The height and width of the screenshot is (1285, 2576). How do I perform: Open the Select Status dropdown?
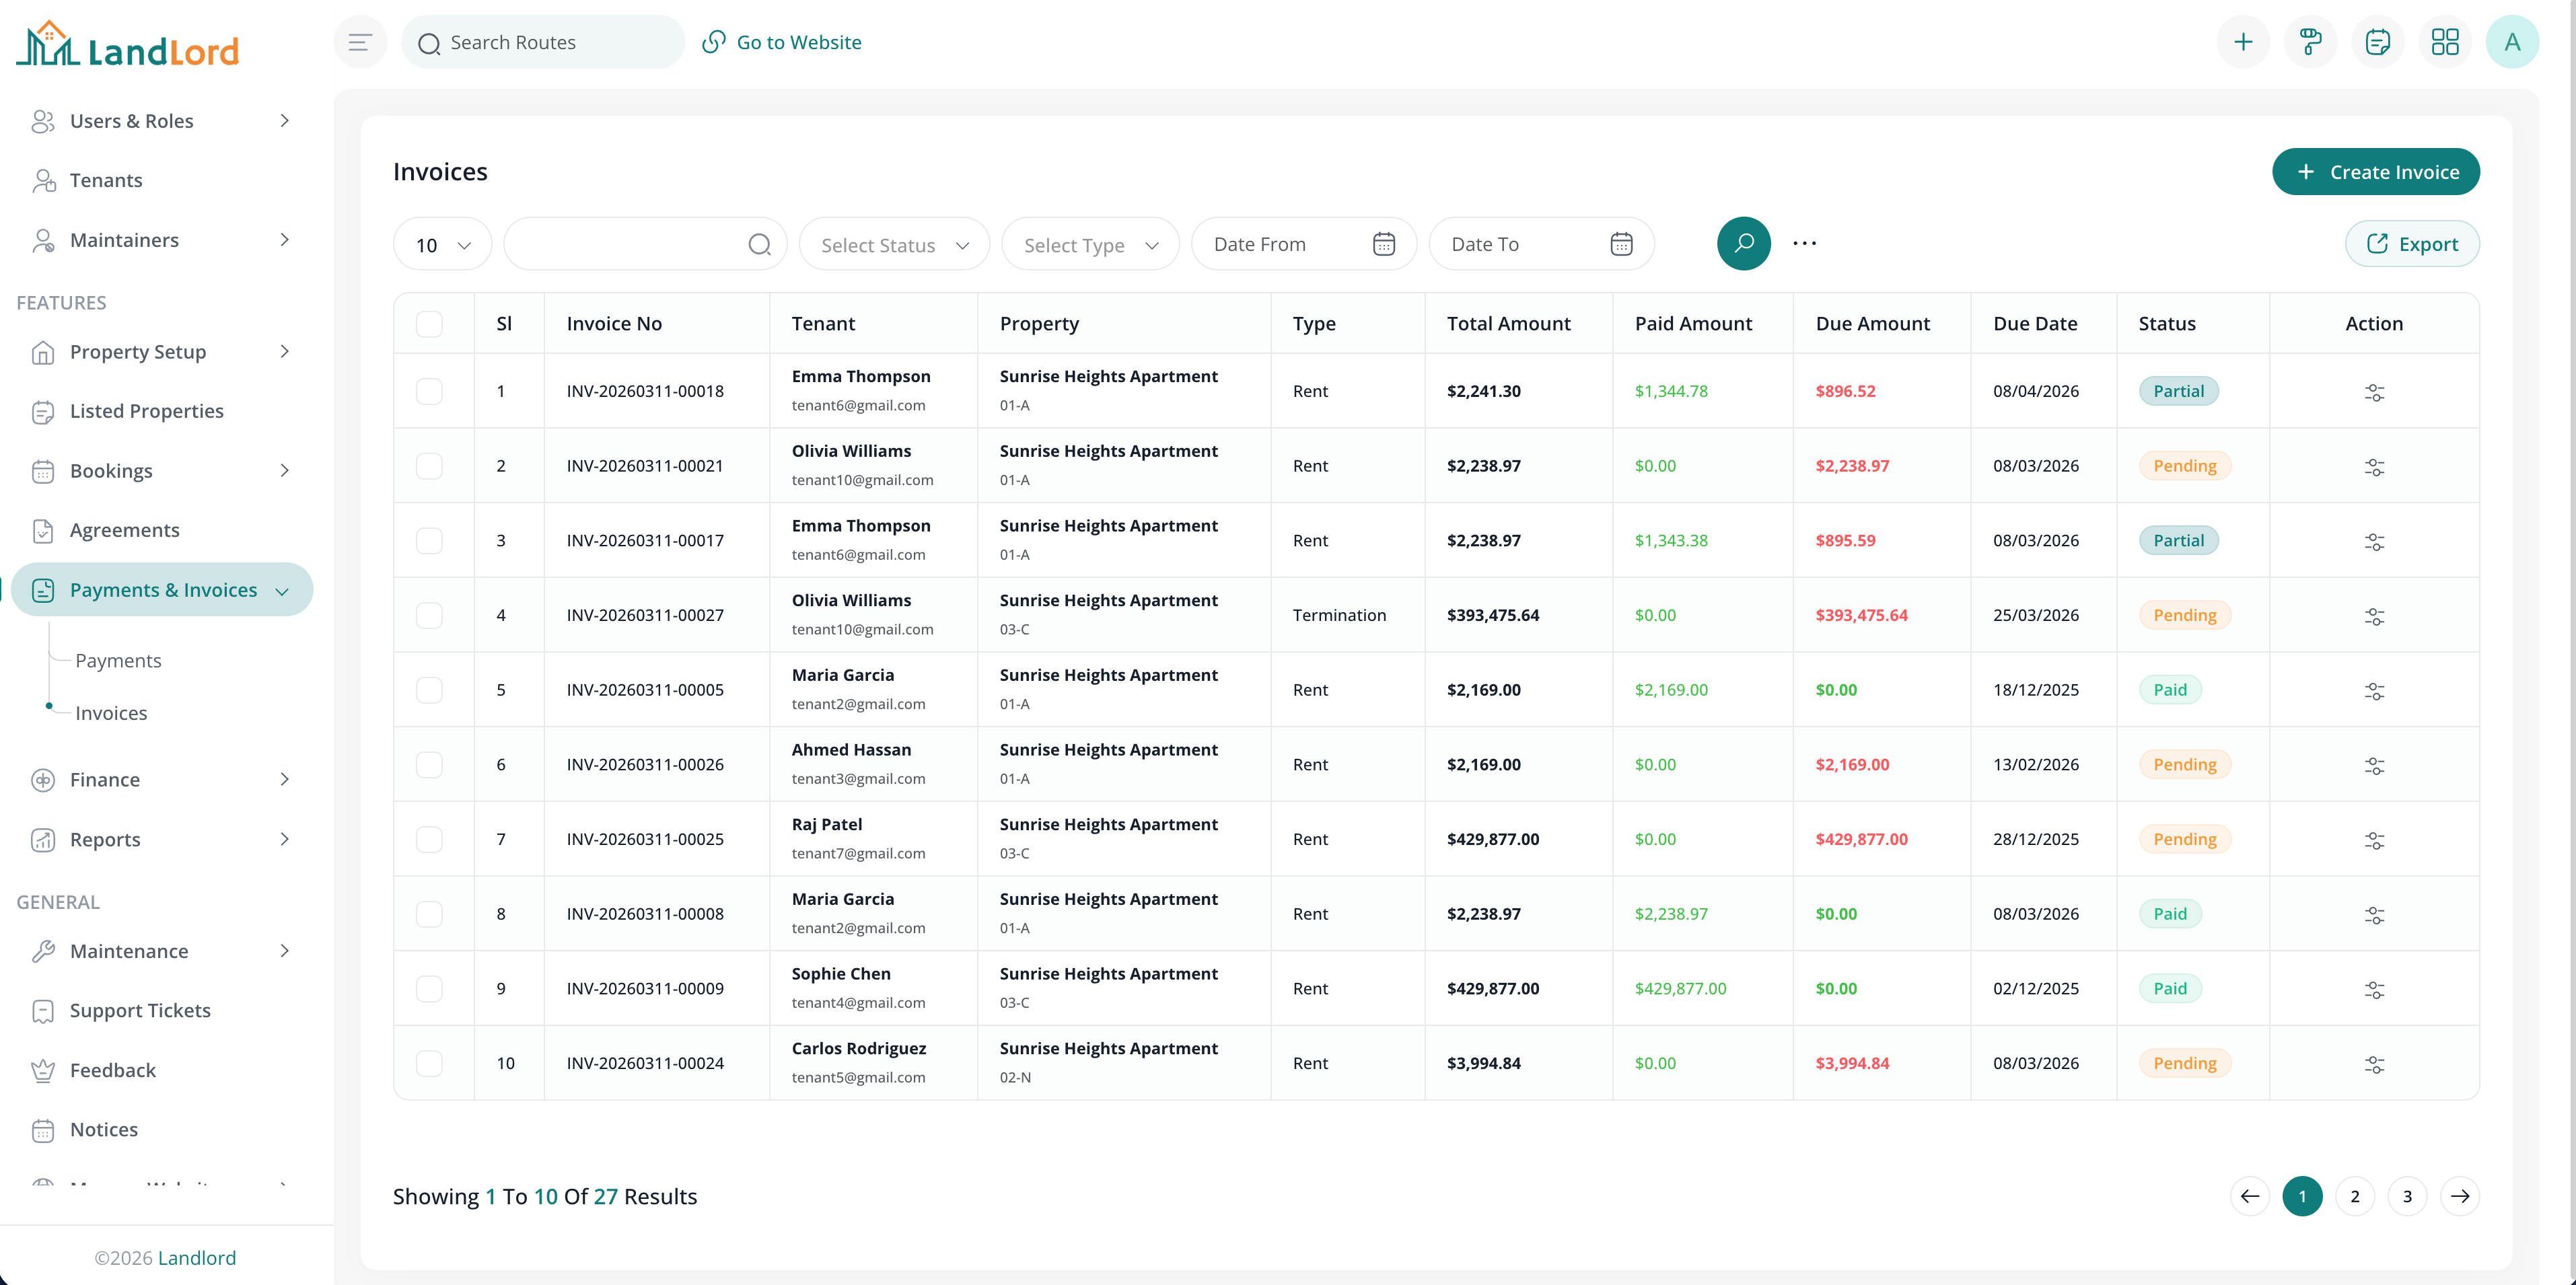pos(893,243)
